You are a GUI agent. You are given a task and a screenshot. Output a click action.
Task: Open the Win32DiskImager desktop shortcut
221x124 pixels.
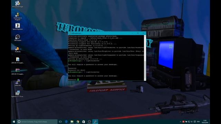tap(18, 4)
